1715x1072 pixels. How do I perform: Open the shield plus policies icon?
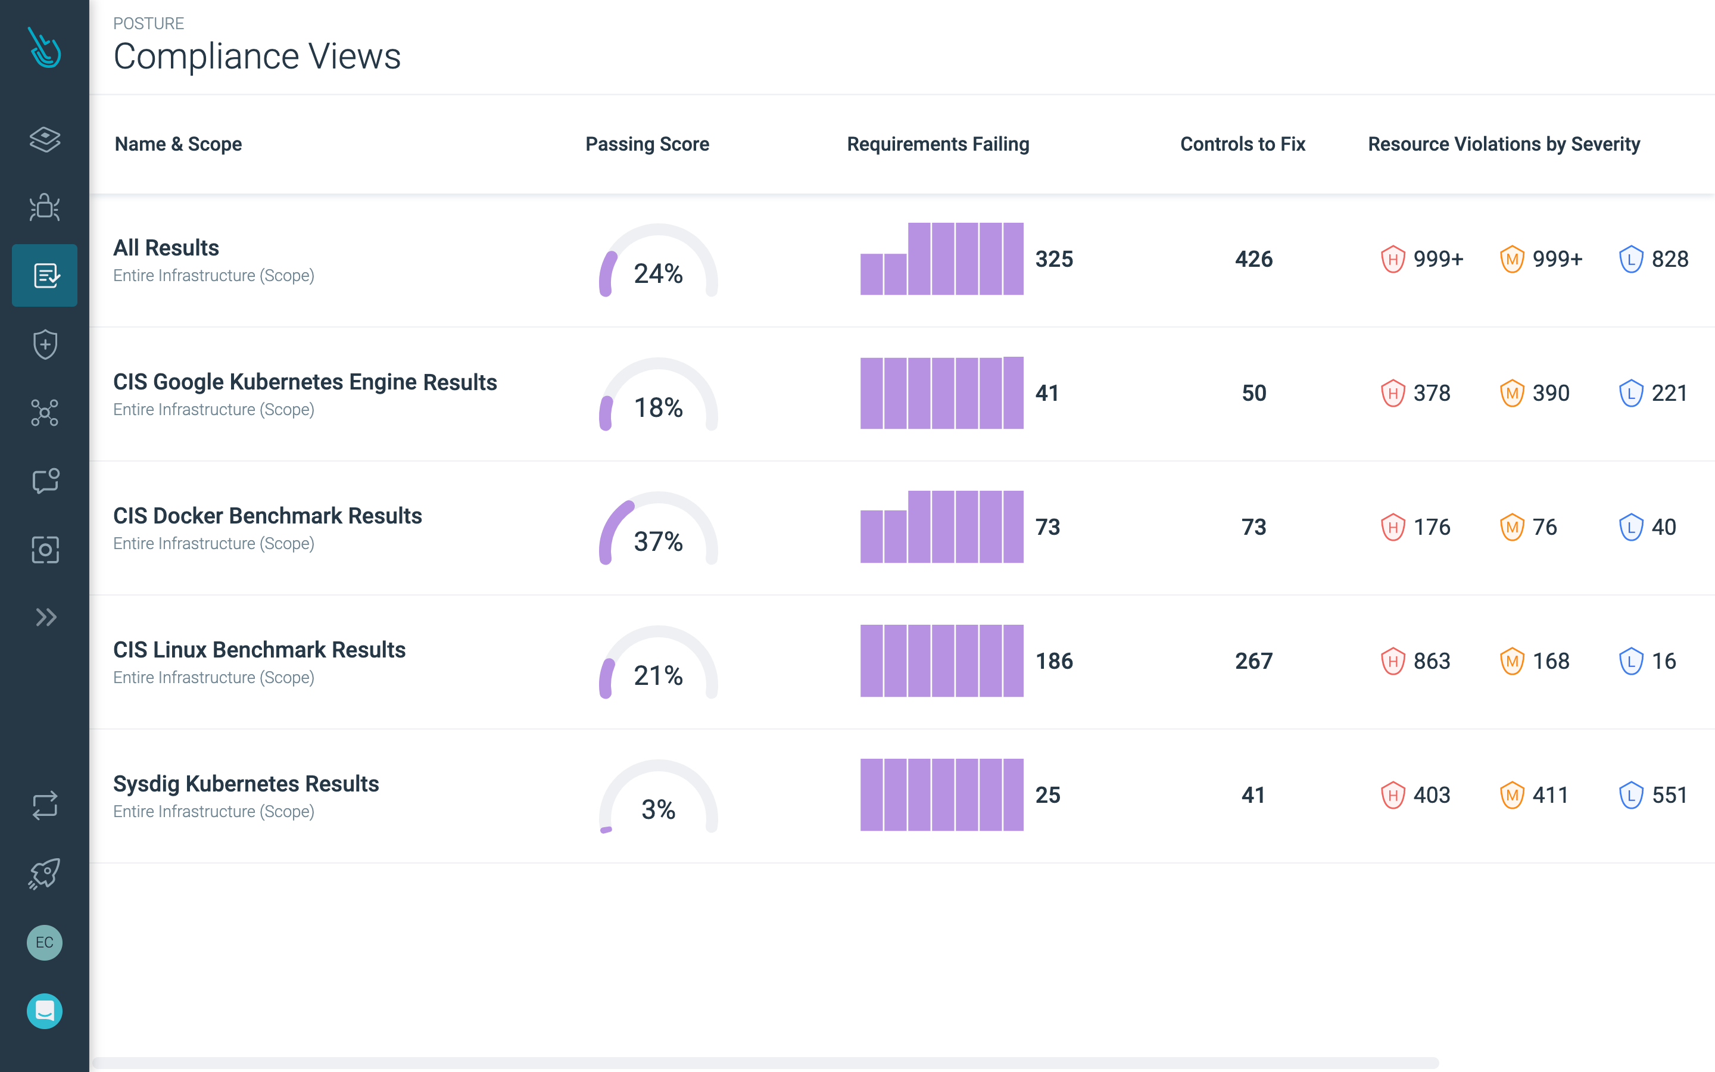coord(45,345)
